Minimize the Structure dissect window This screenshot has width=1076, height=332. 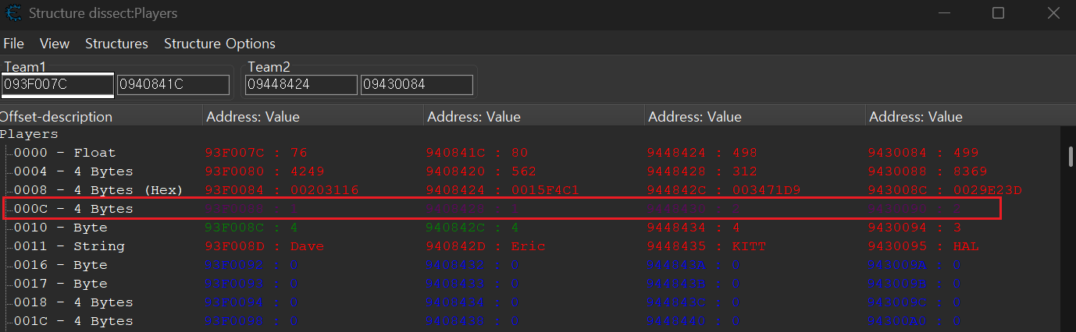point(945,13)
